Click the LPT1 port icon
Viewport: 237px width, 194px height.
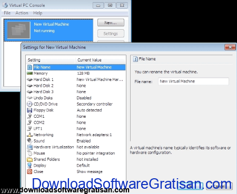[x=29, y=128]
